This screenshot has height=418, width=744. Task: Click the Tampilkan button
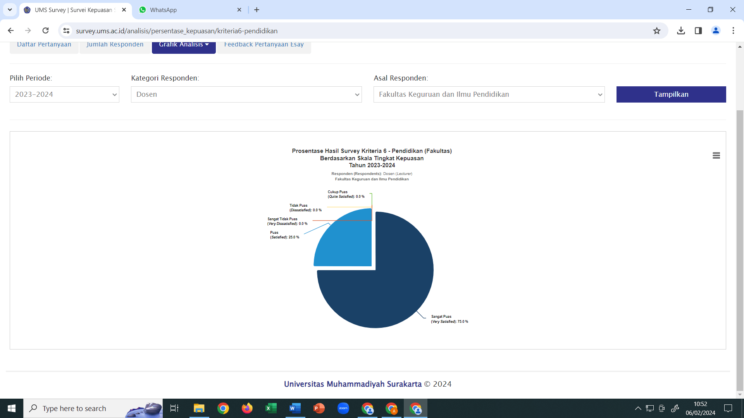[x=671, y=94]
